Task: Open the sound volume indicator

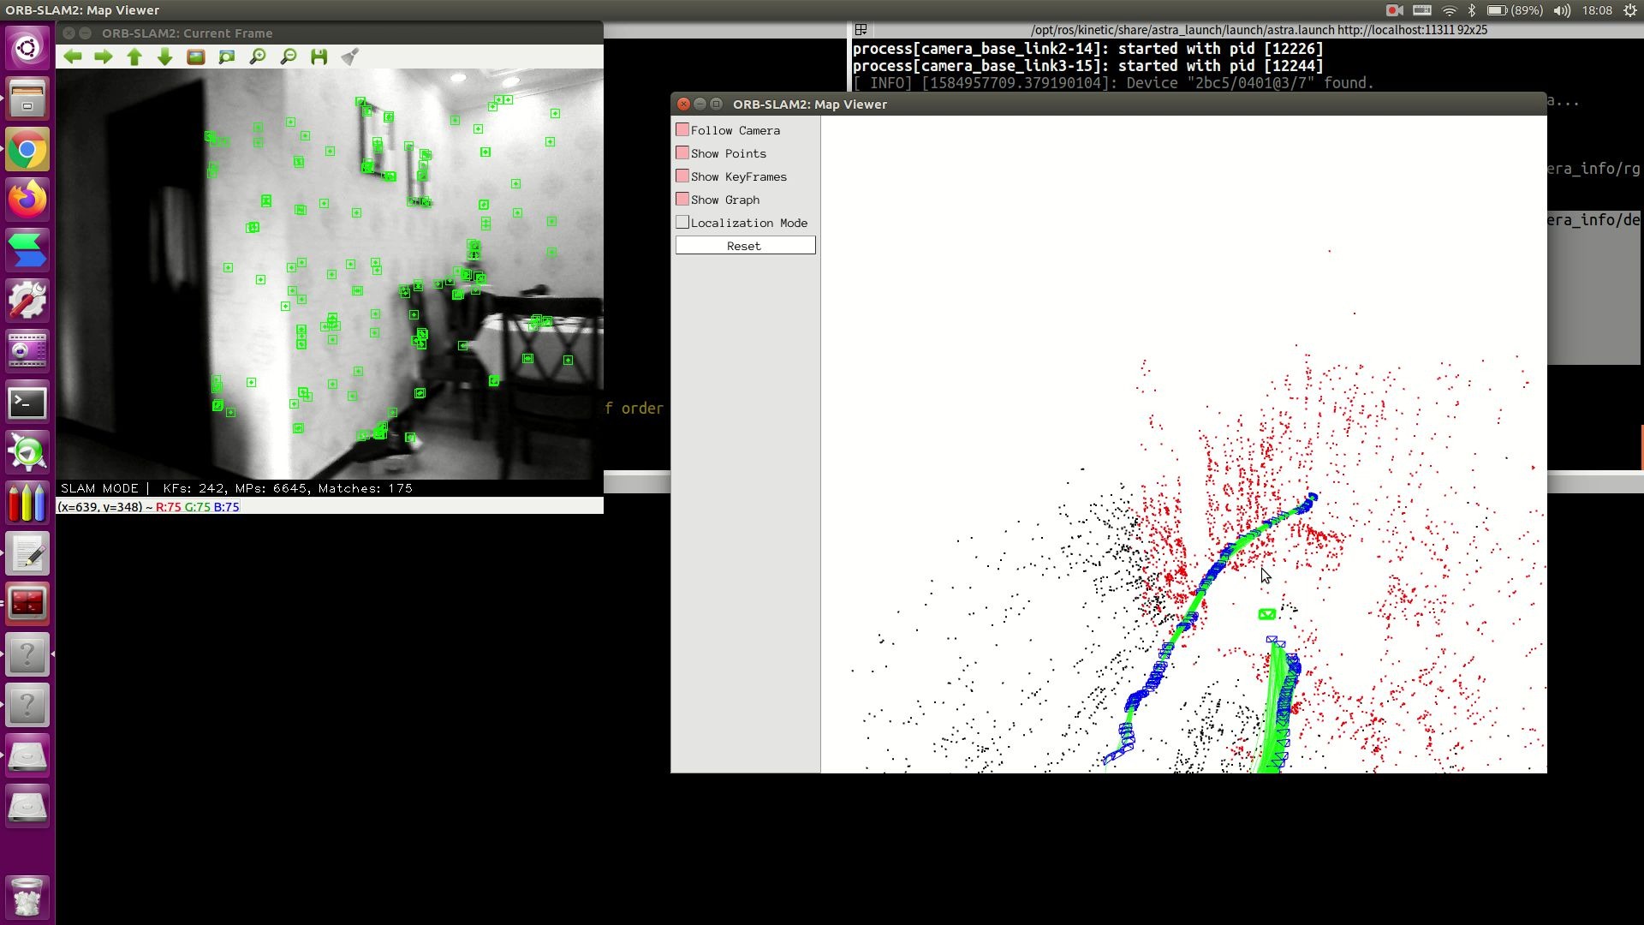Action: 1562,10
